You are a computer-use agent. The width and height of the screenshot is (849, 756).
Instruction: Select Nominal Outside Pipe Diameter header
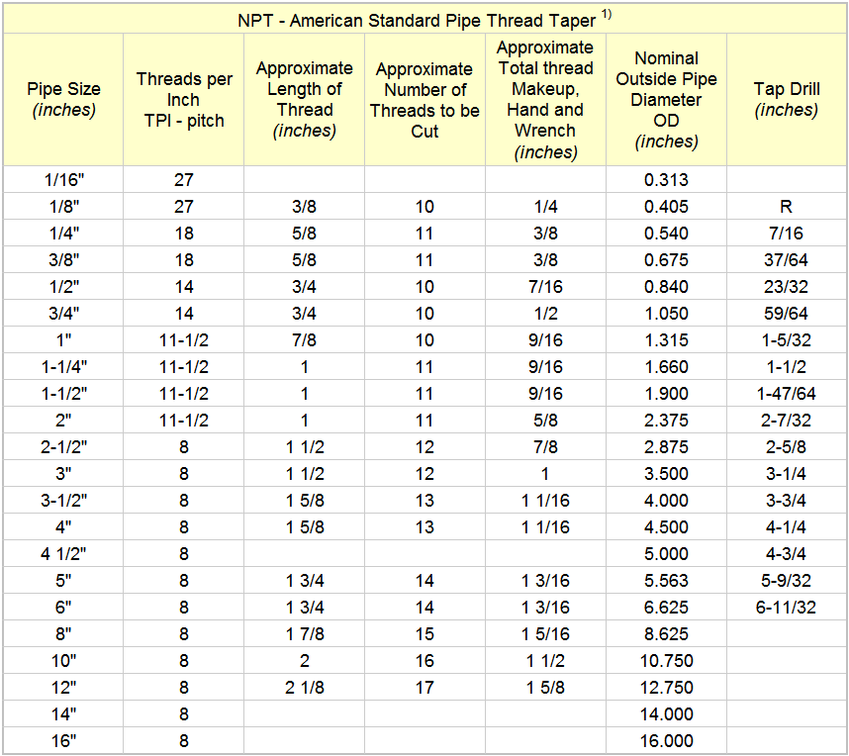coord(666,99)
